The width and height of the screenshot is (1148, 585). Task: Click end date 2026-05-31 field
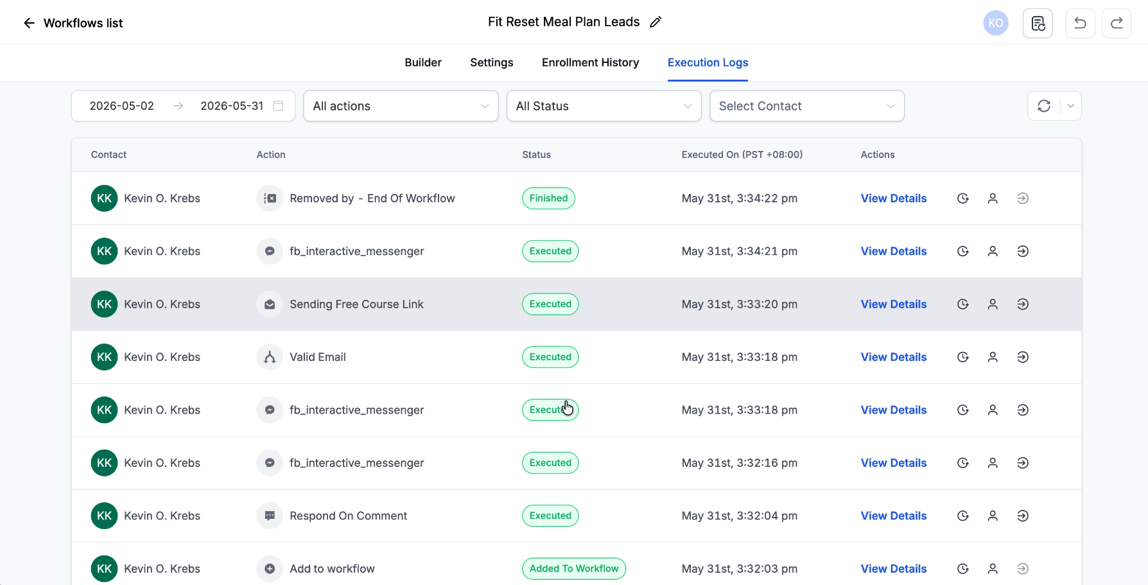point(232,106)
